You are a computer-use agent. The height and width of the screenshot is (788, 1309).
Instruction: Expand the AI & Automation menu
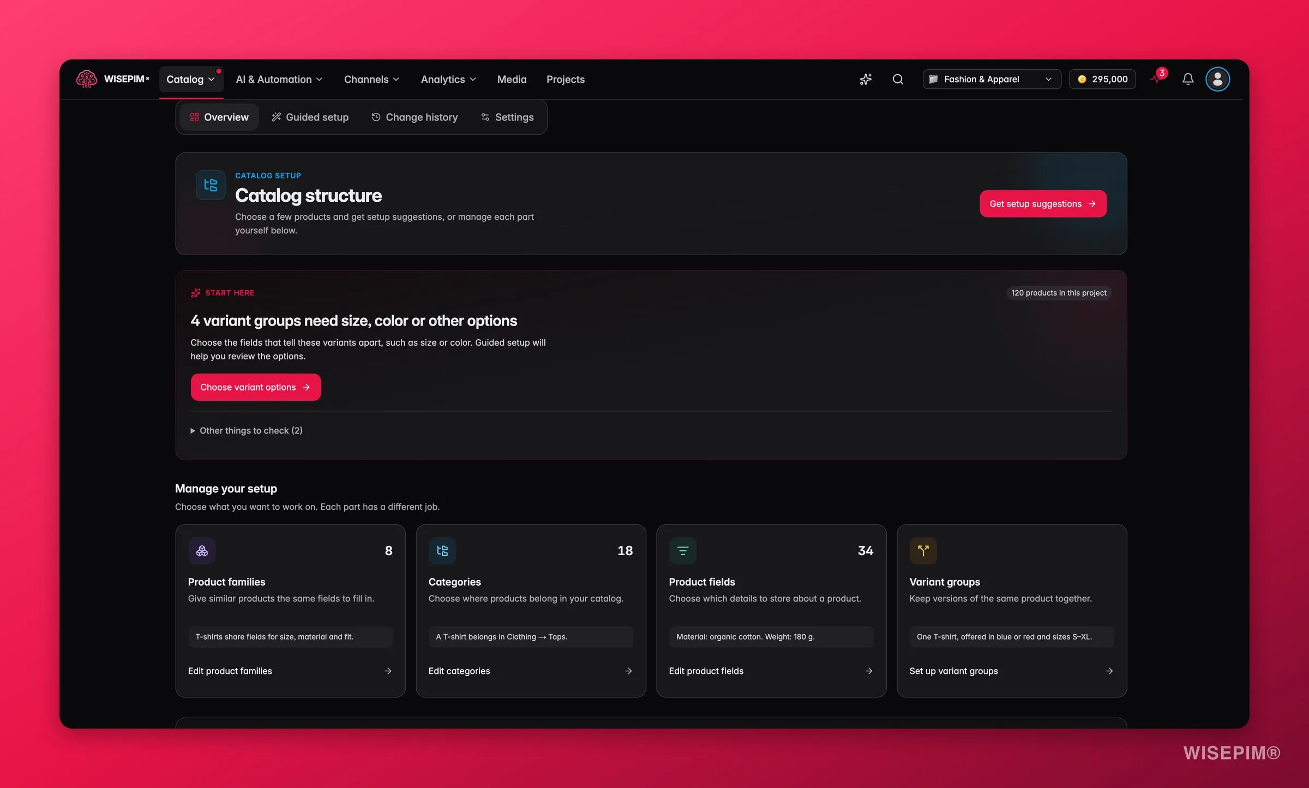pyautogui.click(x=279, y=80)
